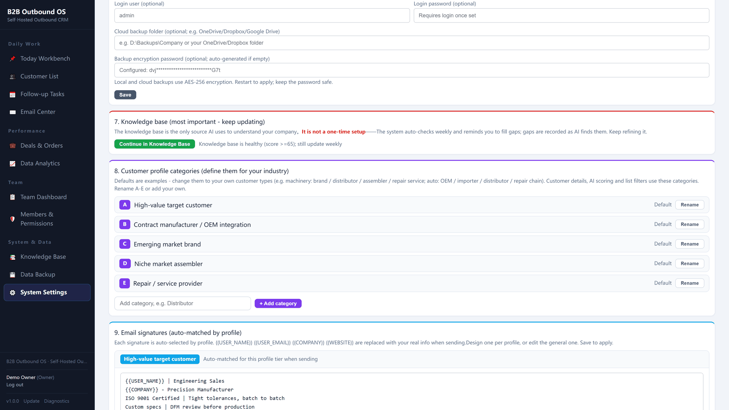Click the Today Workbench pin icon
This screenshot has height=410, width=729.
12,59
